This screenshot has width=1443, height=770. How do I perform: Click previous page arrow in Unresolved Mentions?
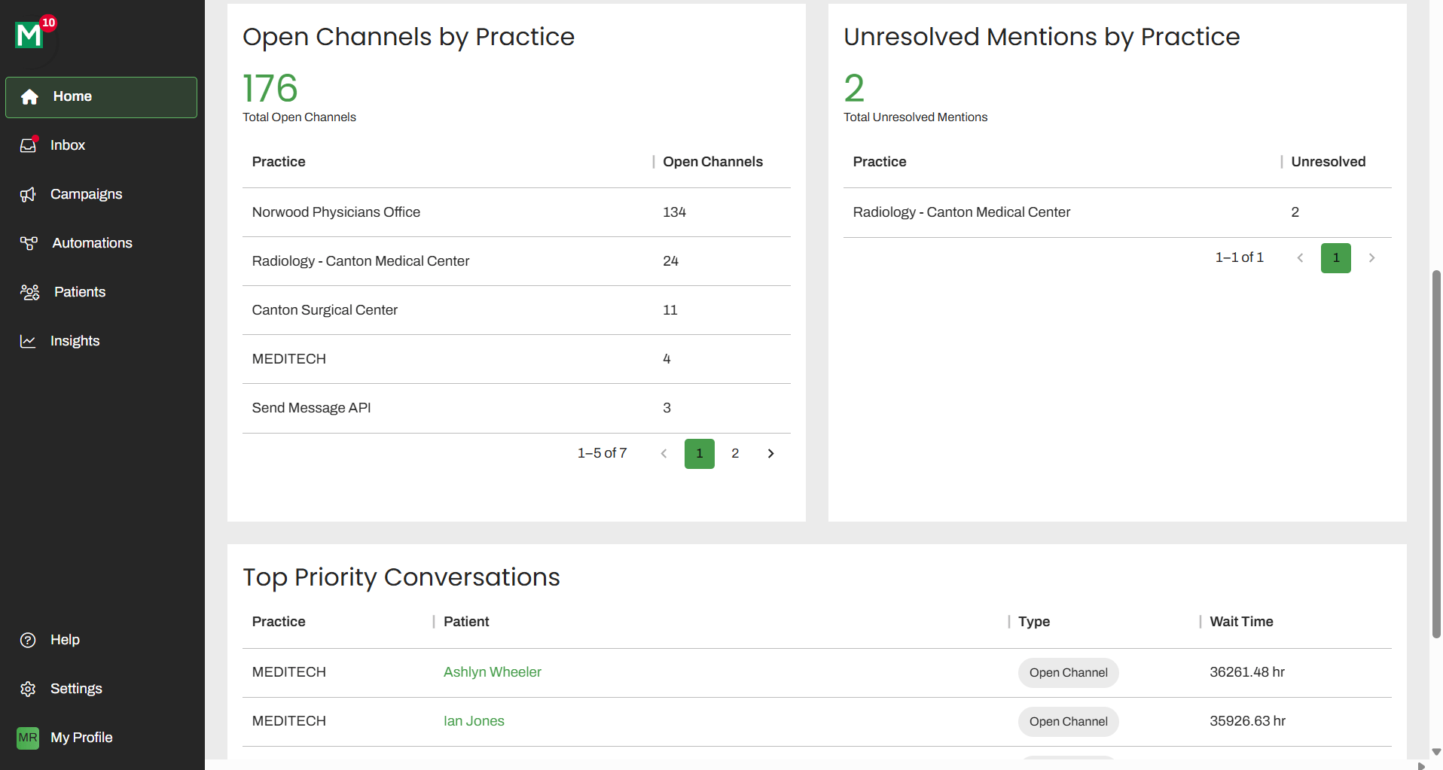pyautogui.click(x=1300, y=258)
